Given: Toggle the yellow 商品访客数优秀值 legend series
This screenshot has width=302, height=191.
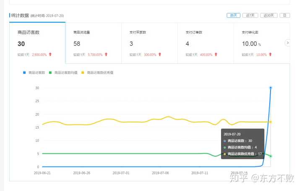Looking at the screenshot, I should coord(98,73).
